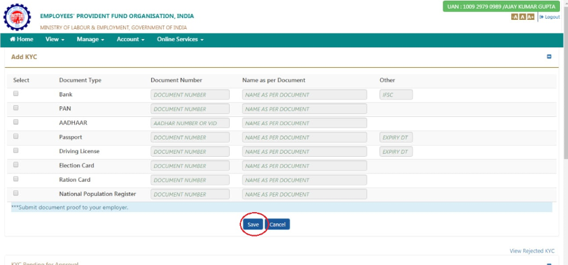
Task: Expand the Manage dropdown menu
Action: click(x=90, y=40)
